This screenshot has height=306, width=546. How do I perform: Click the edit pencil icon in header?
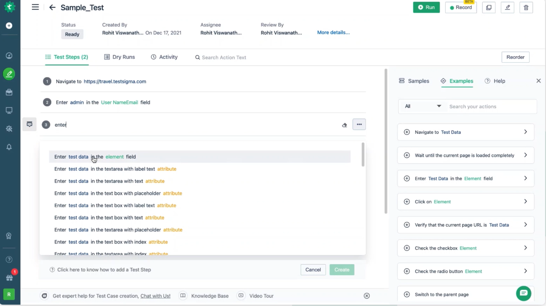point(507,7)
